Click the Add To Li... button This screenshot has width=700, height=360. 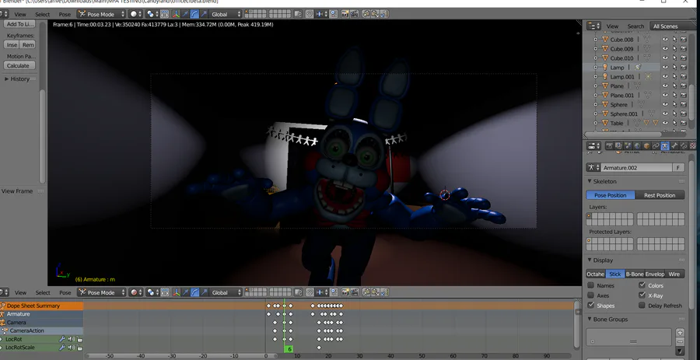coord(19,24)
